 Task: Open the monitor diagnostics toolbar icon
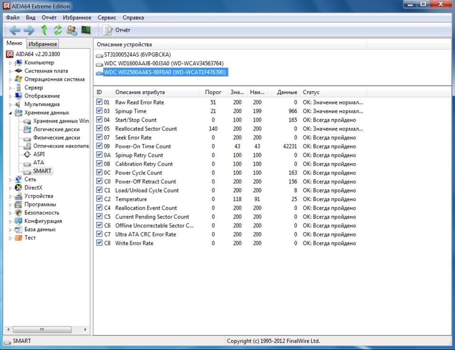[x=86, y=29]
